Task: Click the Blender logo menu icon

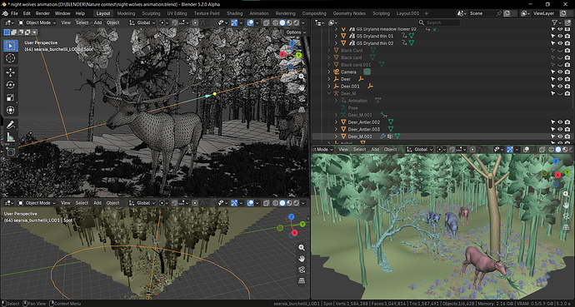Action: [5, 13]
